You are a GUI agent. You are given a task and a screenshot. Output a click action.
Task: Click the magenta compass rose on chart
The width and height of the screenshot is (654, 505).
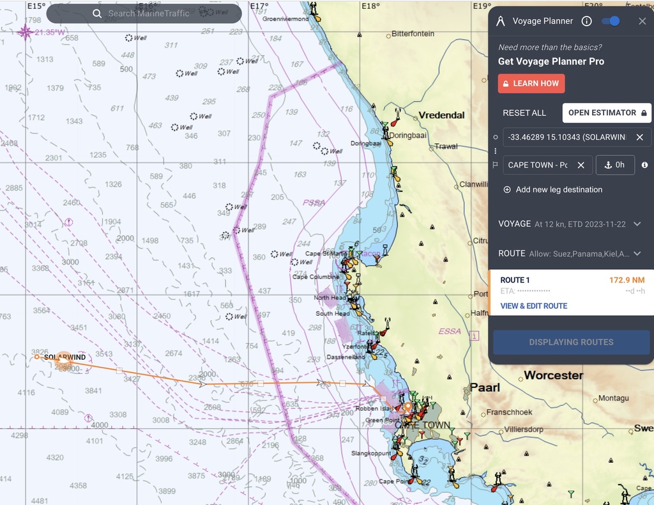[25, 32]
